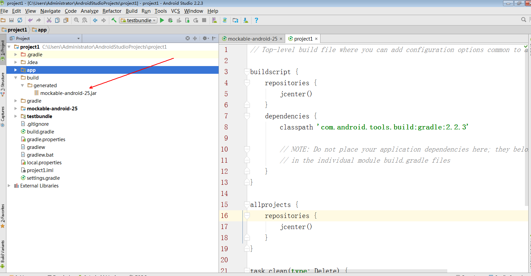Select build.gradle file in the project tree

point(40,132)
